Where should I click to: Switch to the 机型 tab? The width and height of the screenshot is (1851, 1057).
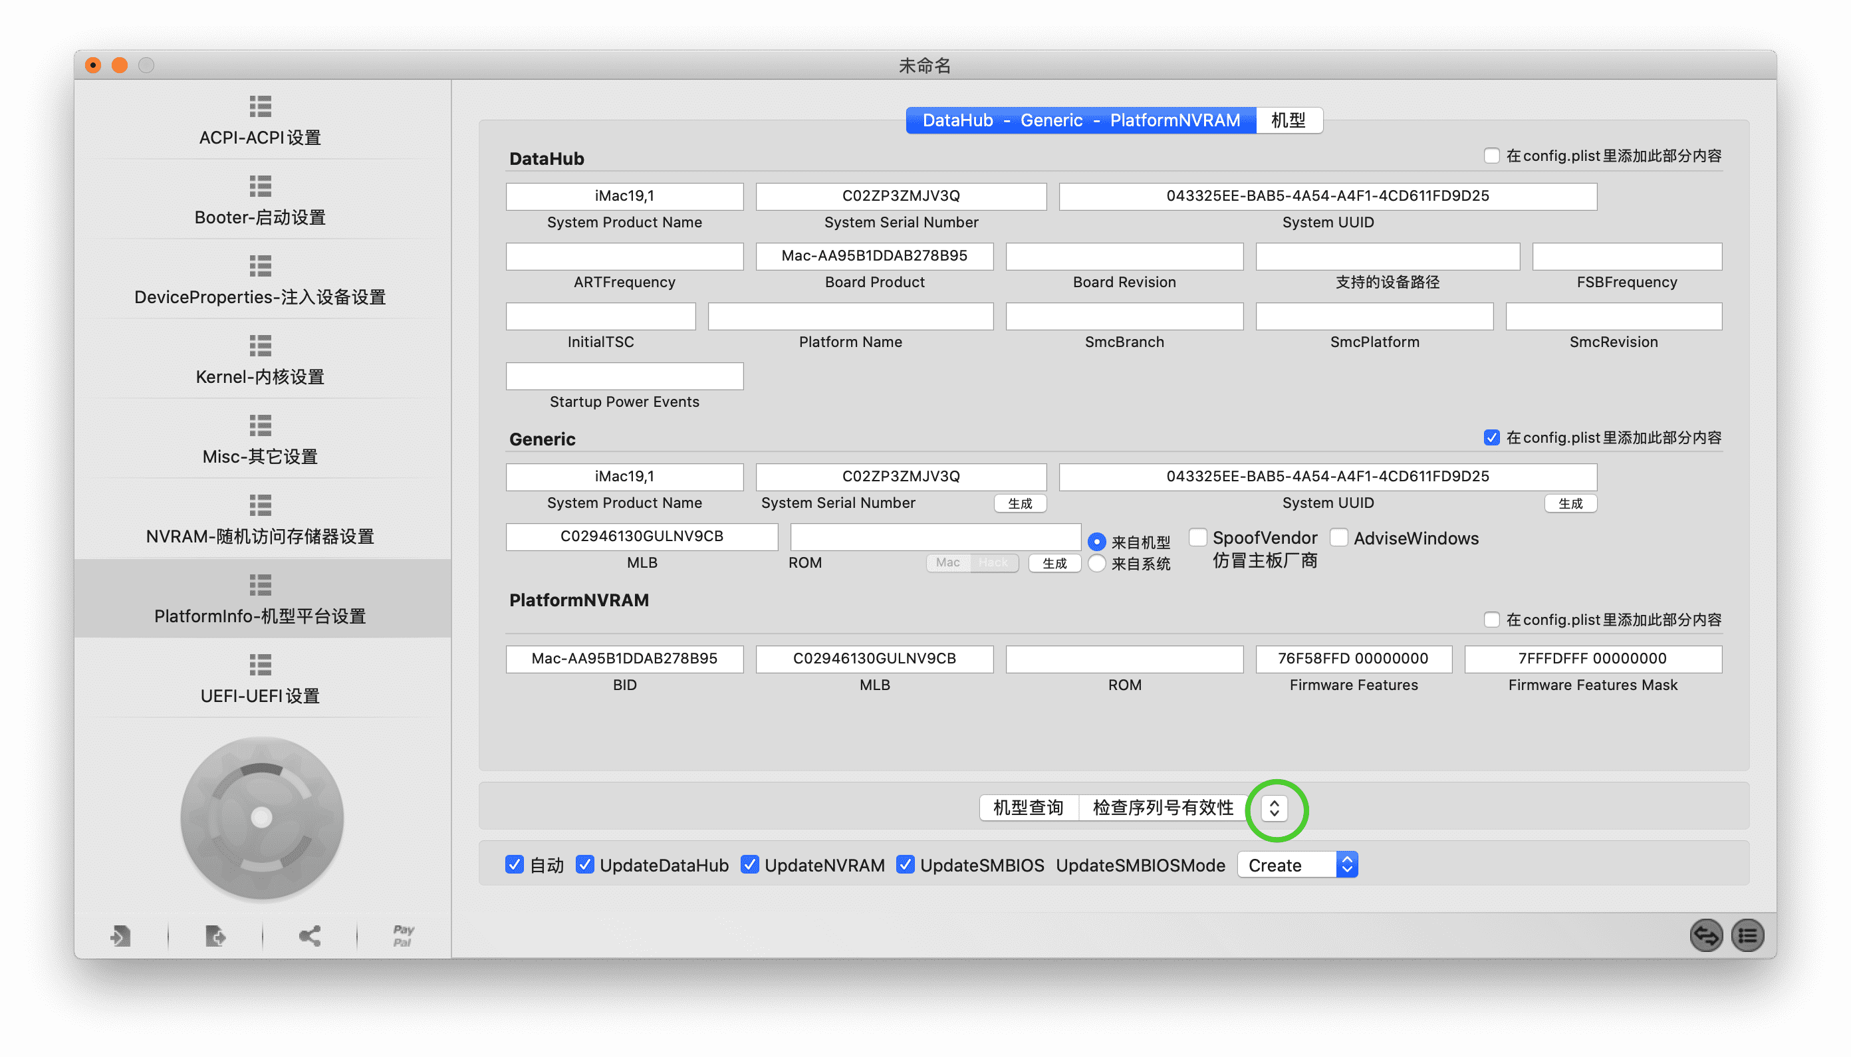[1289, 120]
